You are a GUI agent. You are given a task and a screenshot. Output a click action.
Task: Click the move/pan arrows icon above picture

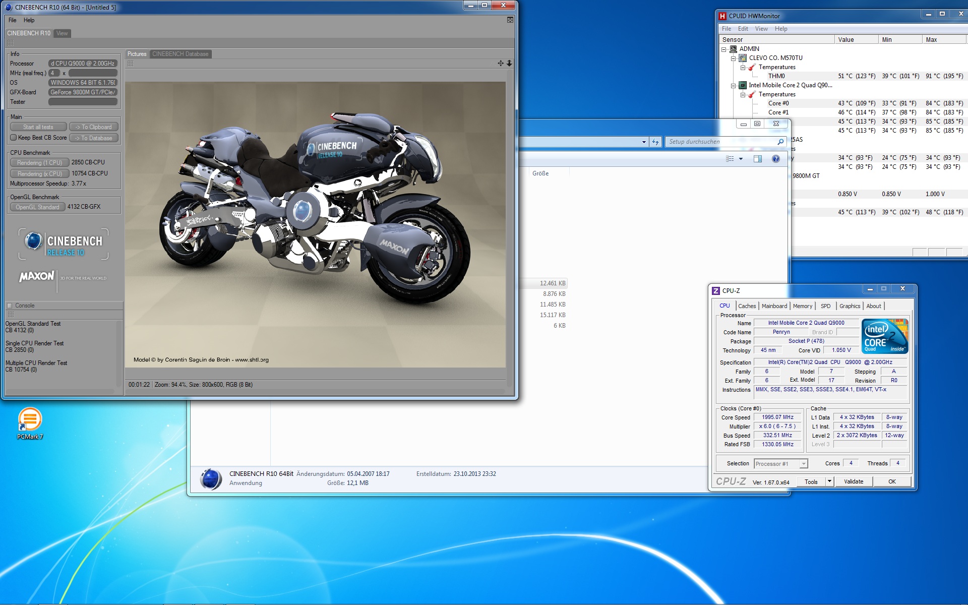tap(500, 63)
